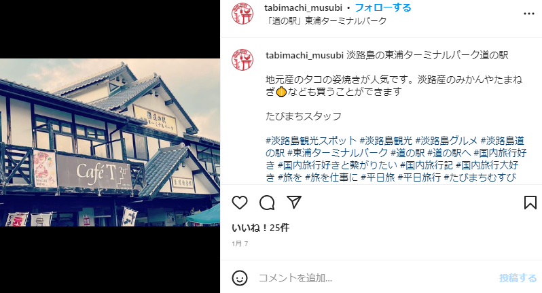Open more options three-dot menu

tap(529, 14)
